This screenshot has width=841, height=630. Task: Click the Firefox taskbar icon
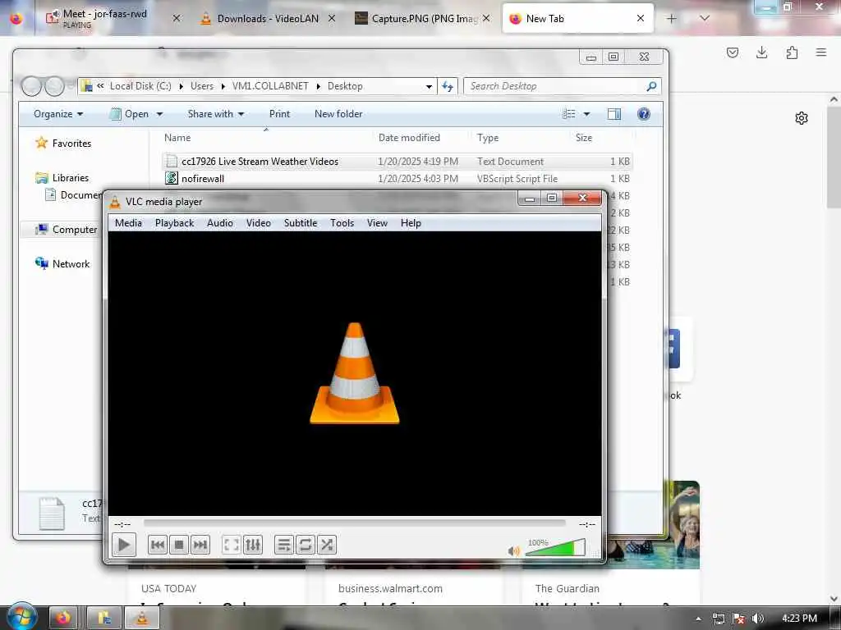point(63,619)
